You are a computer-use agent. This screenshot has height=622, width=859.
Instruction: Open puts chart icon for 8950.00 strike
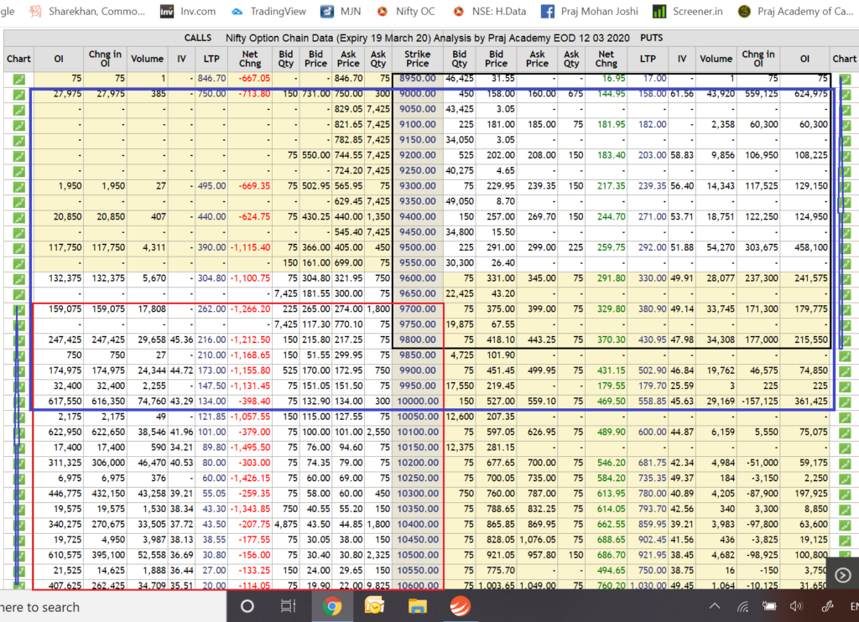[845, 79]
